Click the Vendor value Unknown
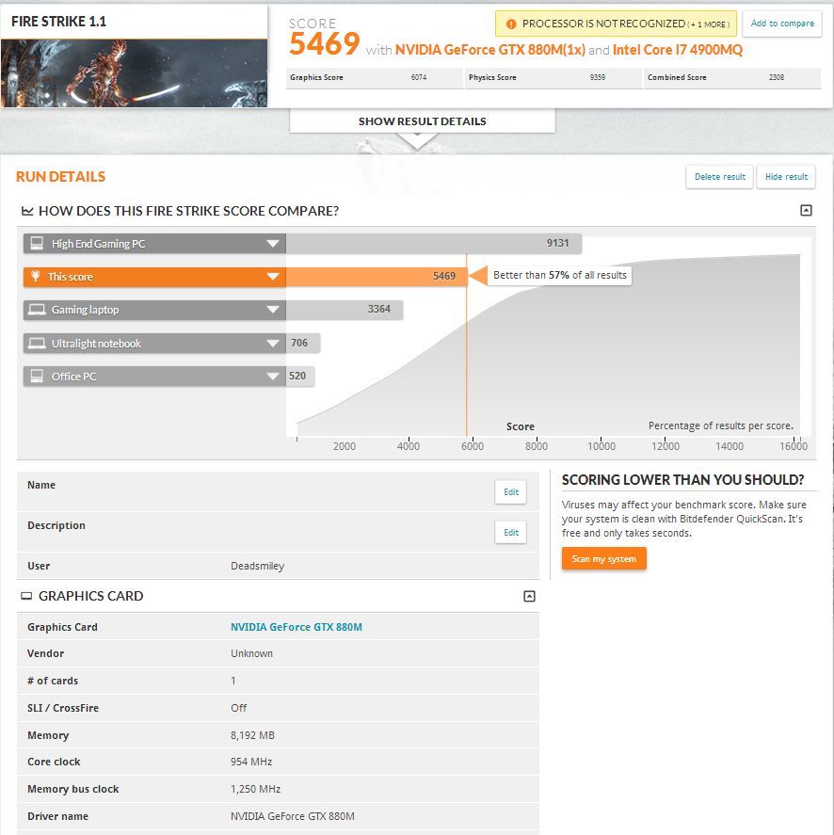The image size is (834, 835). (x=251, y=653)
